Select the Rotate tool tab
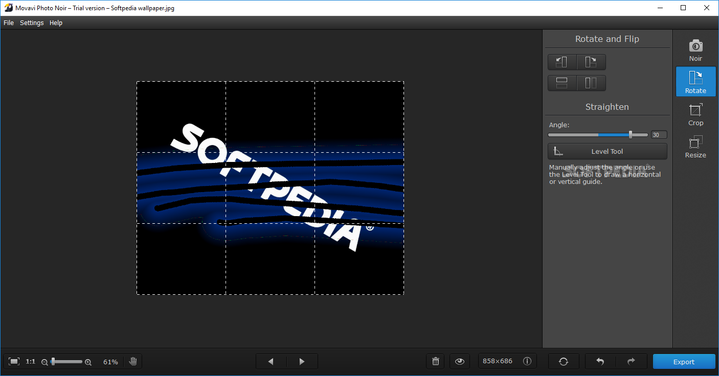The height and width of the screenshot is (376, 719). point(695,82)
